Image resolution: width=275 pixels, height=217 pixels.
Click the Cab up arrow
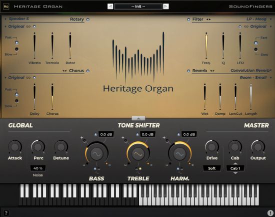(235, 164)
